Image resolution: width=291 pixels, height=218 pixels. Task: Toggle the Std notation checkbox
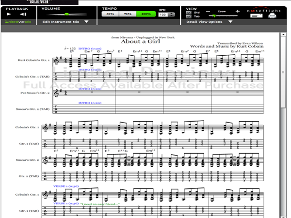point(189,13)
